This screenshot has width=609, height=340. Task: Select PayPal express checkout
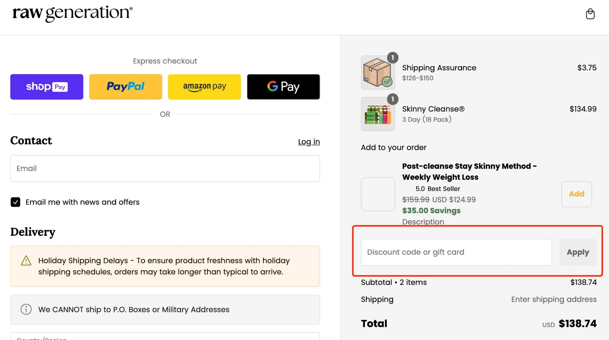[x=126, y=87]
